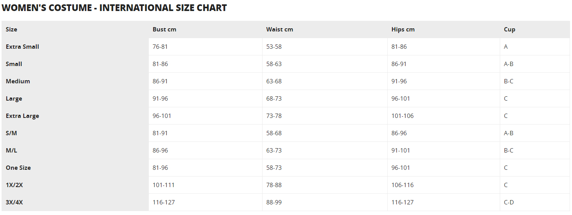Click the Women's Costume size chart heading
Viewport: 572px width, 215px height.
114,8
